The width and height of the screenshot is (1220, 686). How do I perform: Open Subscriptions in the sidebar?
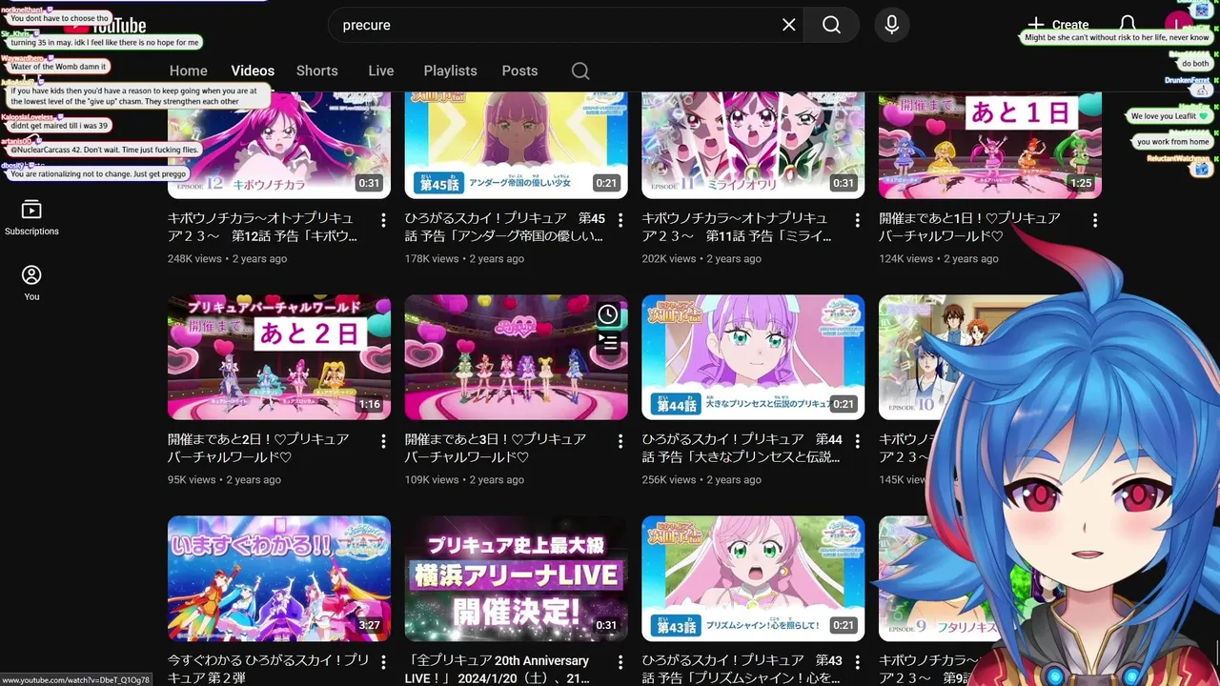pyautogui.click(x=31, y=218)
